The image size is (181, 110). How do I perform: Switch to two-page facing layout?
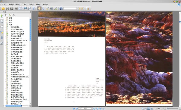[x=148, y=108]
